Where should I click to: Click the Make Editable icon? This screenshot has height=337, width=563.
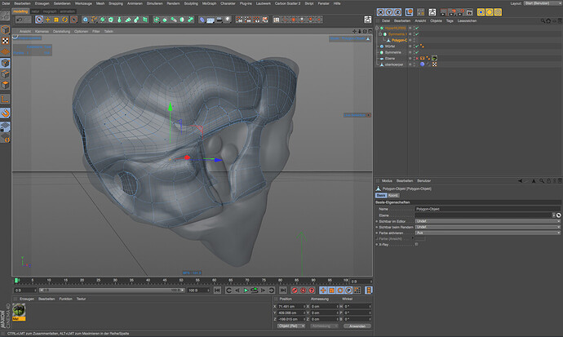(5, 16)
